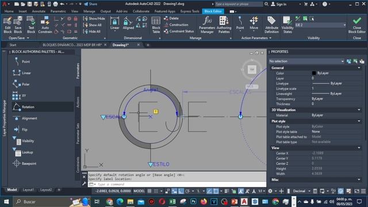Switch to Layout1 tab

pyautogui.click(x=28, y=190)
